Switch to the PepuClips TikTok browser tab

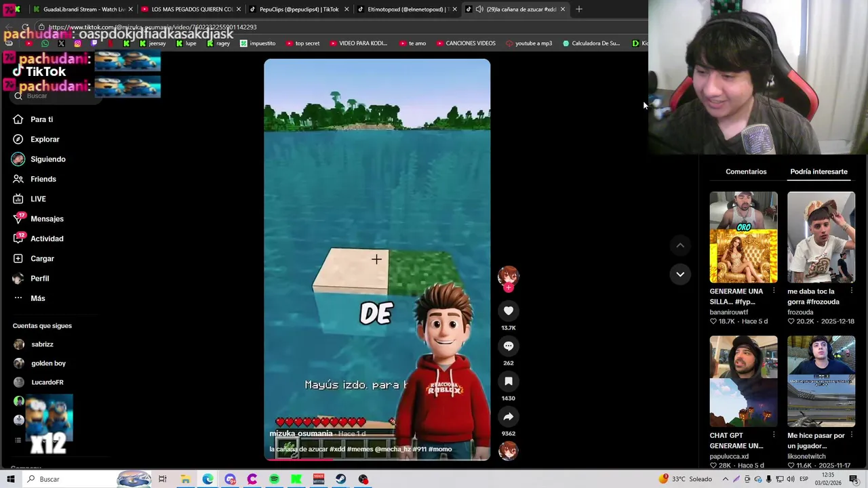point(298,9)
